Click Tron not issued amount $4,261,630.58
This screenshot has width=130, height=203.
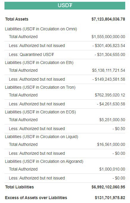111,104
